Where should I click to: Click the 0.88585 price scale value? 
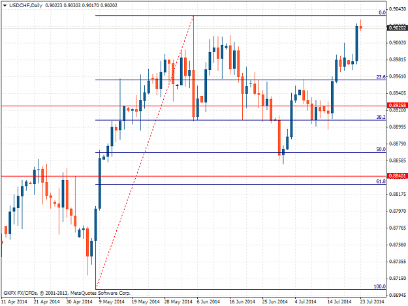point(398,161)
